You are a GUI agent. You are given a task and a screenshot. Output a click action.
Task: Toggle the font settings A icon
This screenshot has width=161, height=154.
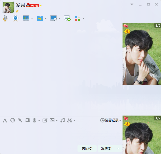coord(5,120)
